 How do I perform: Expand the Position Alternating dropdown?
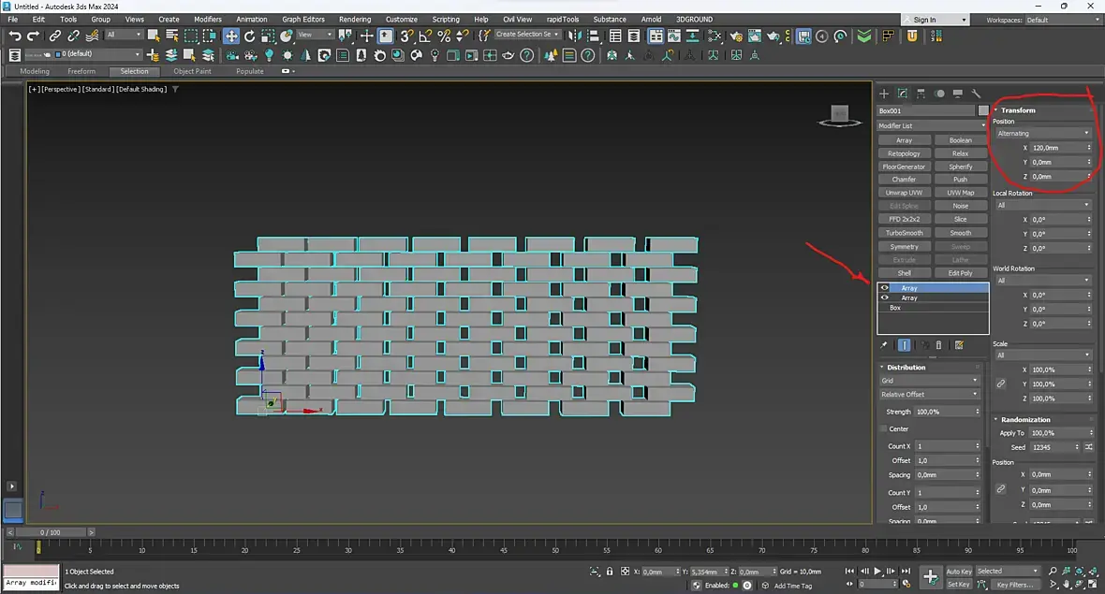point(1042,133)
